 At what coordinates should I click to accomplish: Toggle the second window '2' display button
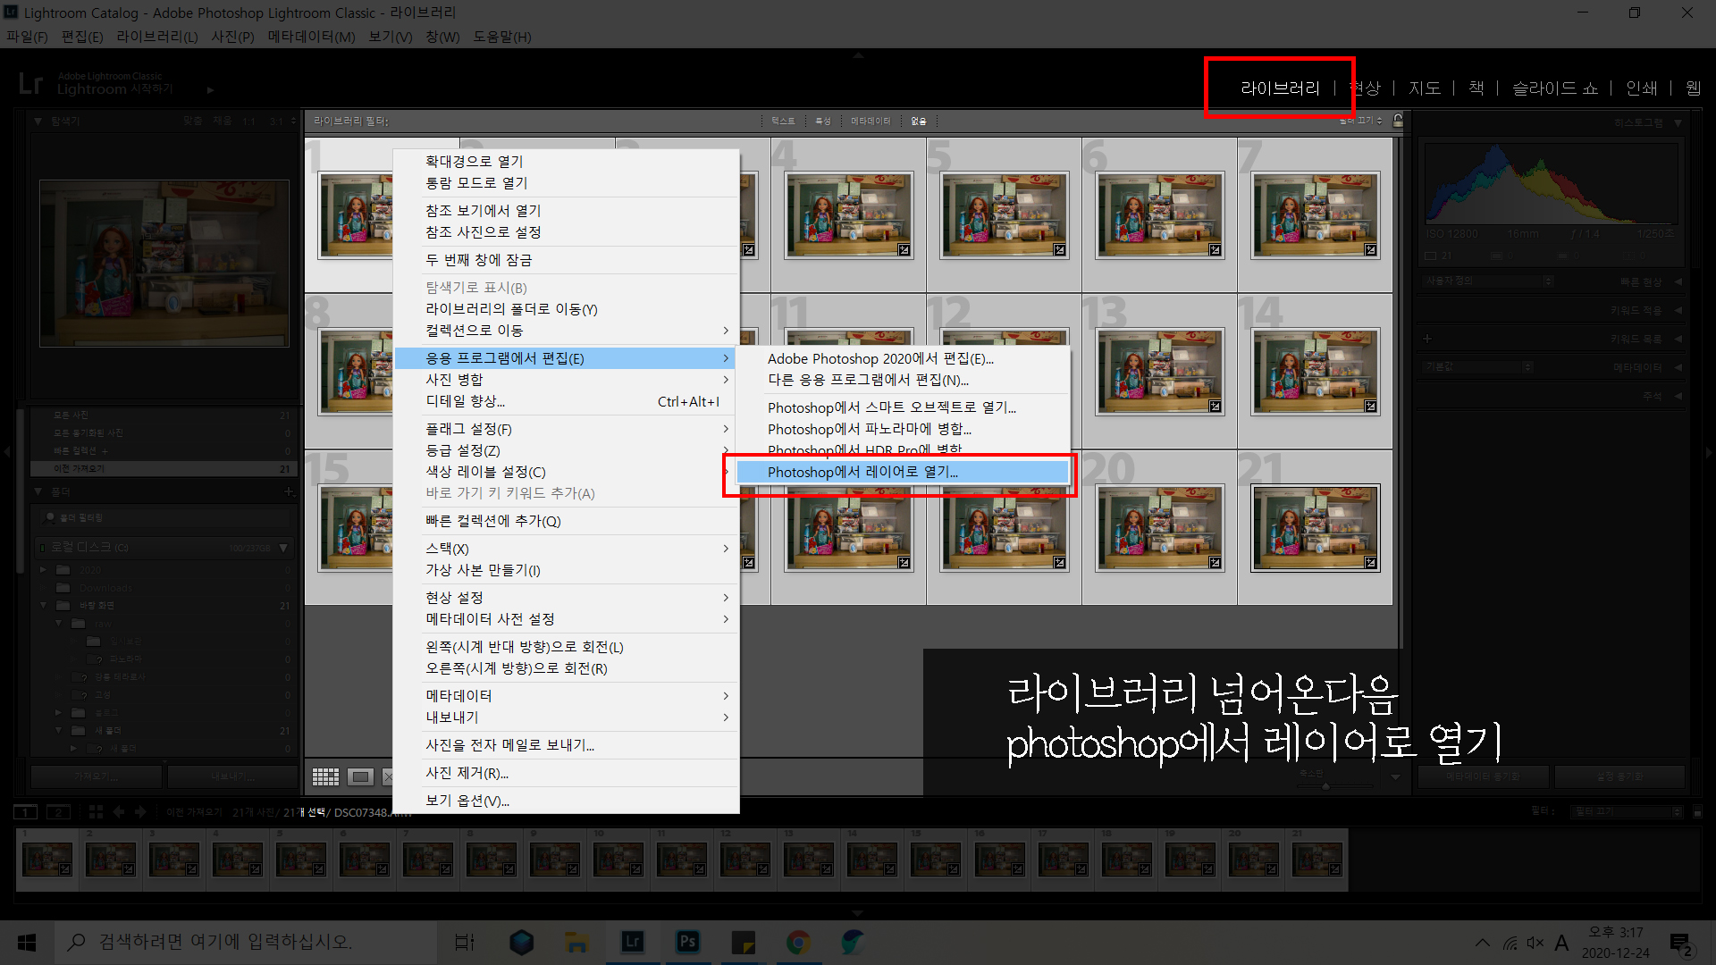(x=58, y=812)
